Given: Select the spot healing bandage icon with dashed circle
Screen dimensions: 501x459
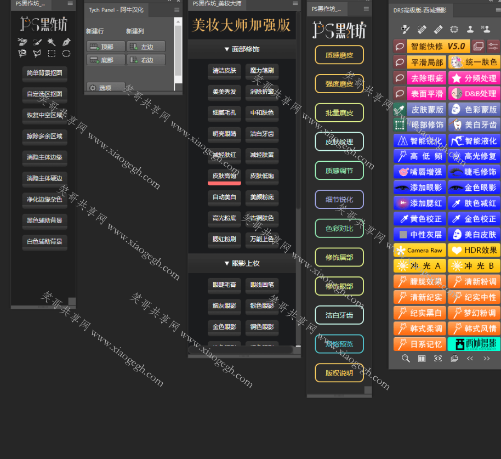Looking at the screenshot, I should pos(422,30).
